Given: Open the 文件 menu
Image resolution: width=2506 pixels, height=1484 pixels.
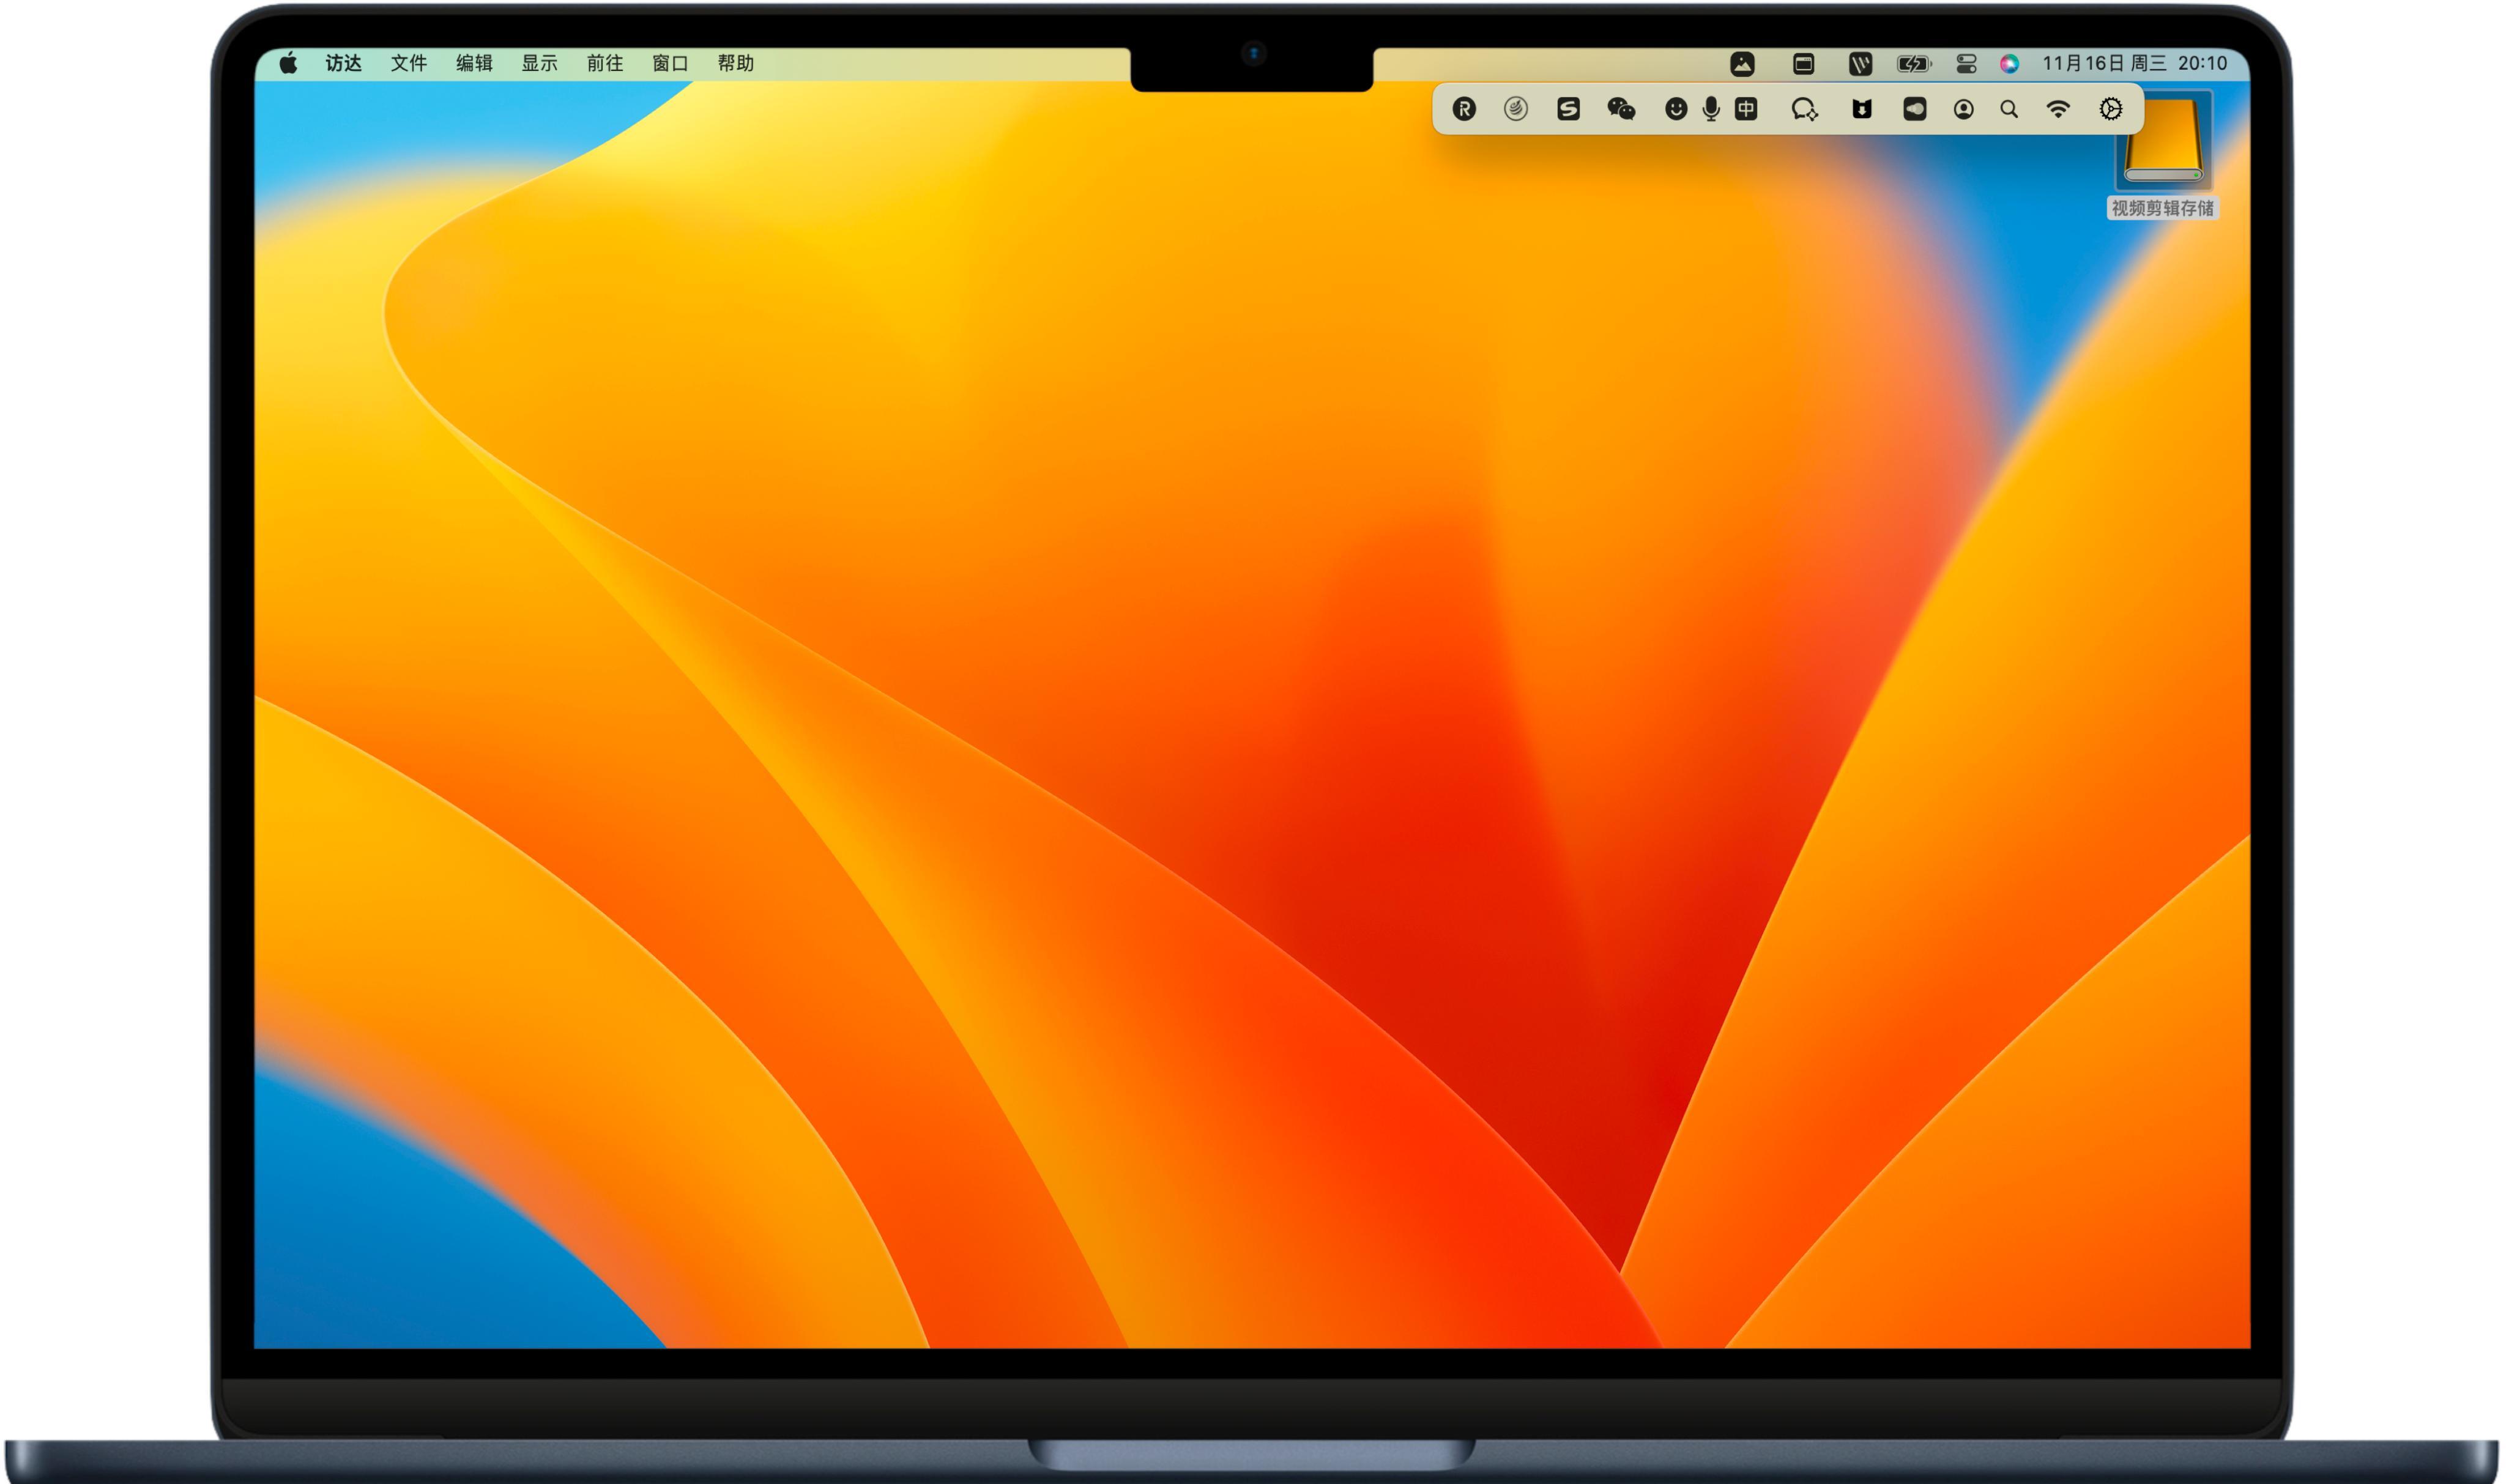Looking at the screenshot, I should click(x=408, y=63).
